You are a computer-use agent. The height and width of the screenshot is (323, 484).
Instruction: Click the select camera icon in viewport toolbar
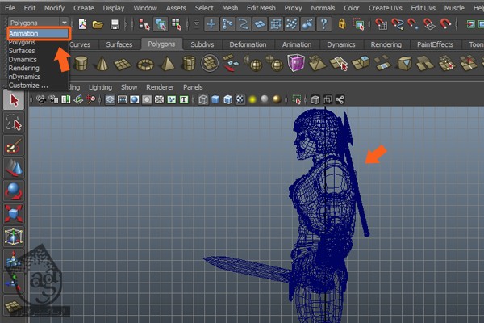click(41, 99)
